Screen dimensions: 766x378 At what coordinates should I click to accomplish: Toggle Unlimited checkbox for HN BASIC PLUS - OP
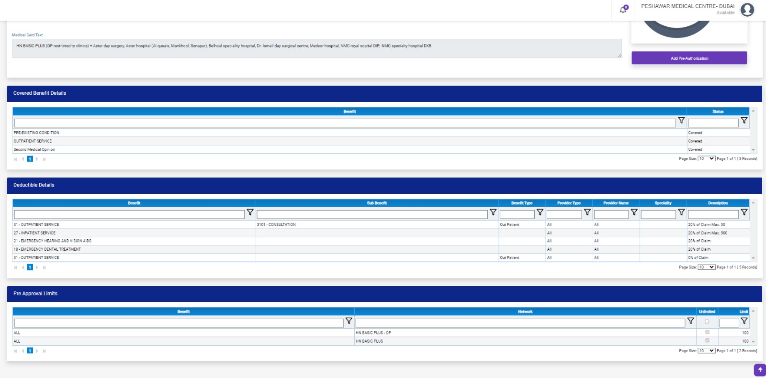point(707,332)
